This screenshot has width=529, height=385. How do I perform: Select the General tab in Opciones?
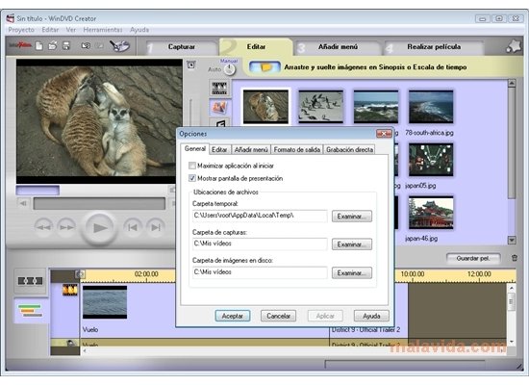click(195, 148)
